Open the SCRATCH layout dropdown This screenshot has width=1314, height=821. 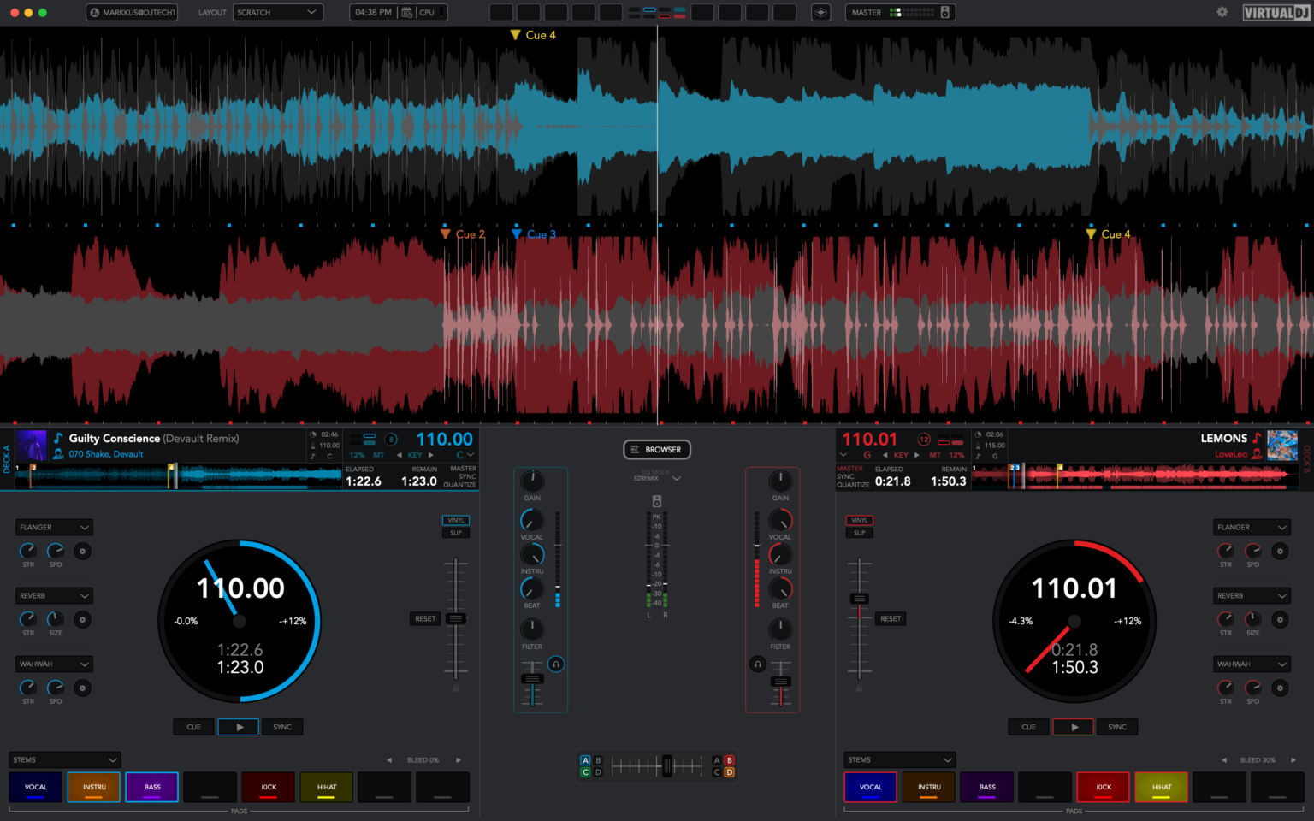(278, 12)
